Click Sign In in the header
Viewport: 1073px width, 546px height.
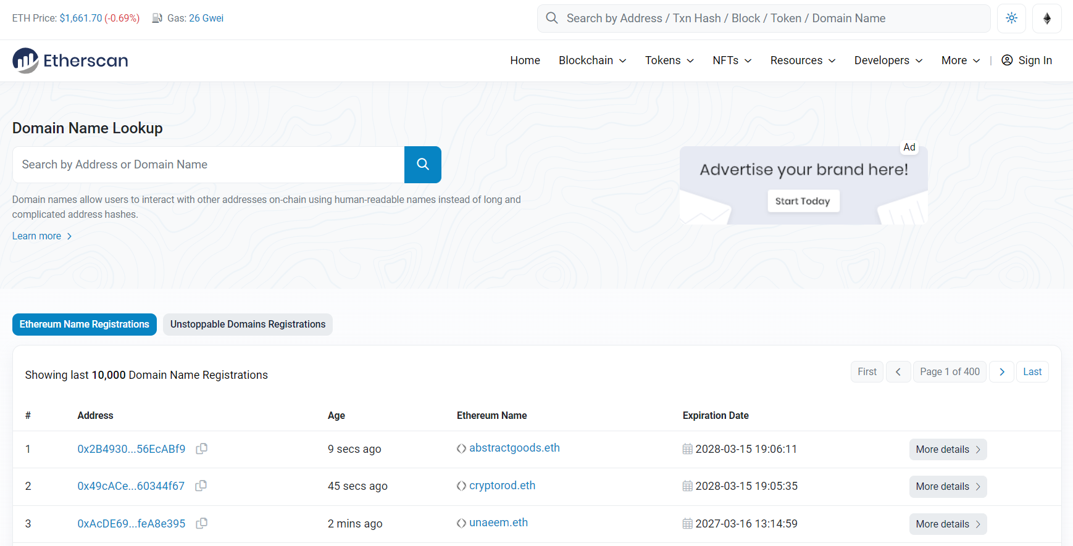1027,60
